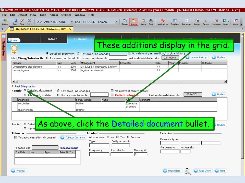This screenshot has width=245, height=183.
Task: Click the Alert button
Action: (x=14, y=40)
